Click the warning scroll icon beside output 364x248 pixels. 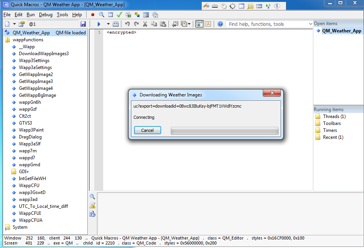click(92, 205)
